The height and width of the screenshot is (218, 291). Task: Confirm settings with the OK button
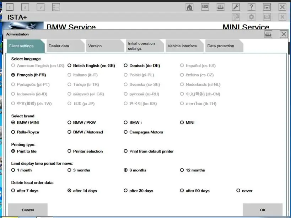[x=263, y=210]
